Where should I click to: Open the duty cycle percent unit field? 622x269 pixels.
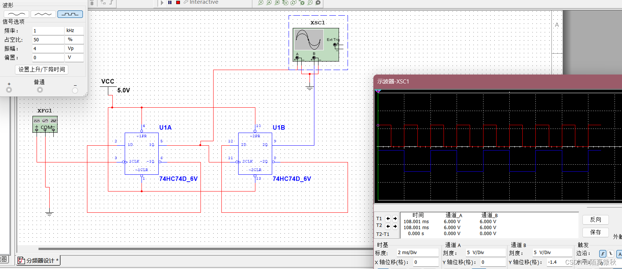[x=74, y=39]
